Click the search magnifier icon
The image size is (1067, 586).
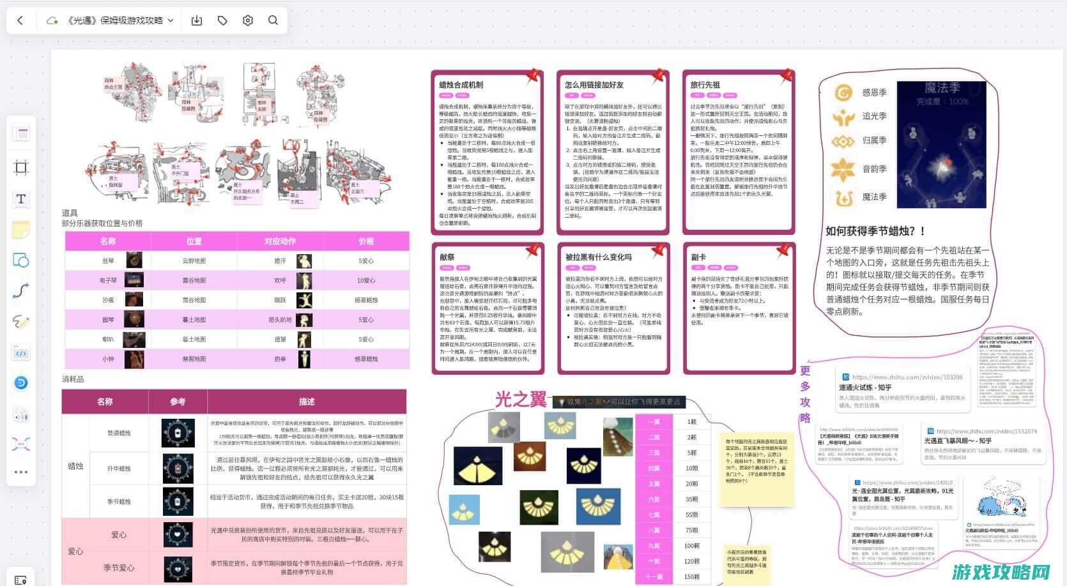[x=273, y=20]
